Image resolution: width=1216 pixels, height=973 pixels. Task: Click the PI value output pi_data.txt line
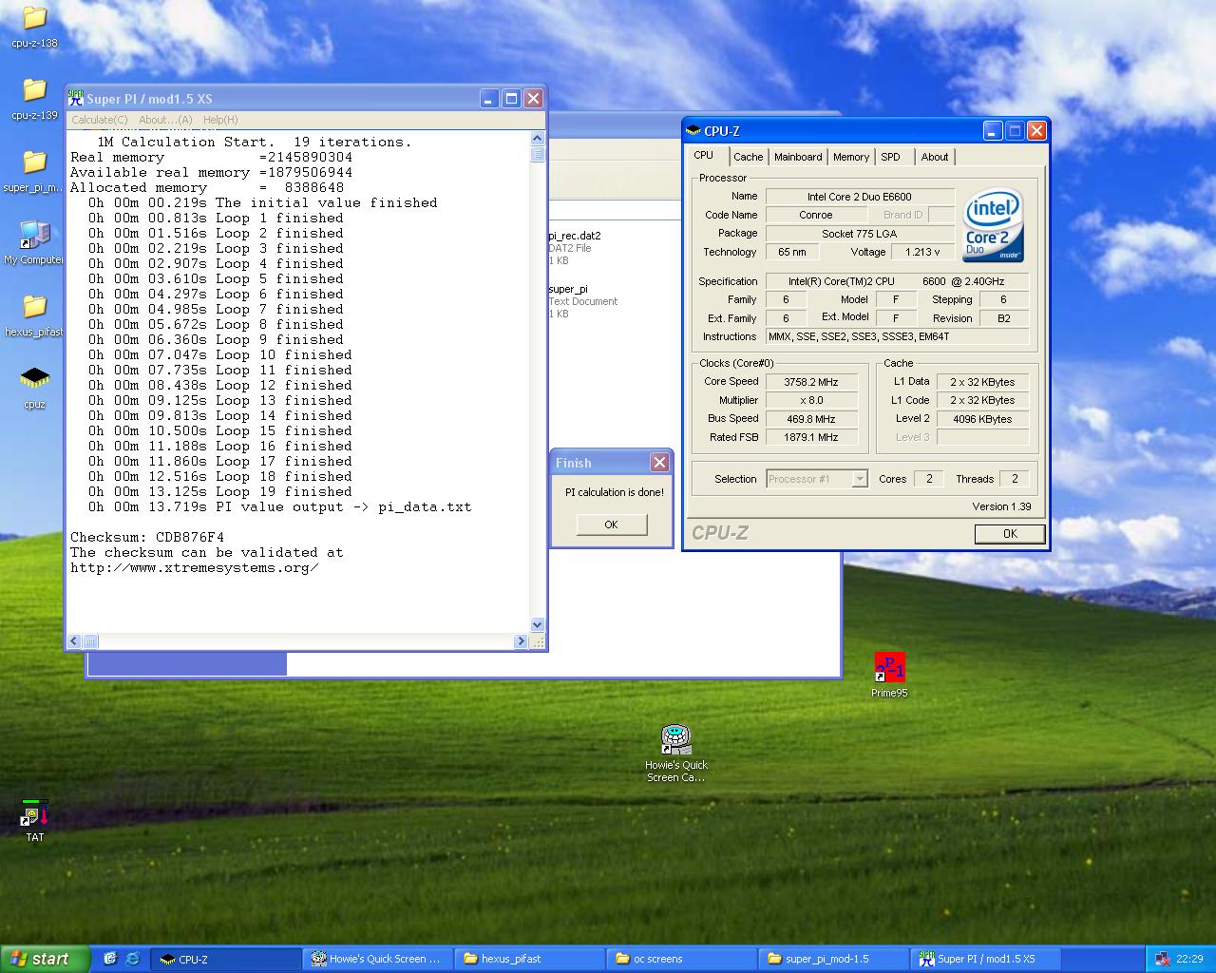click(280, 506)
